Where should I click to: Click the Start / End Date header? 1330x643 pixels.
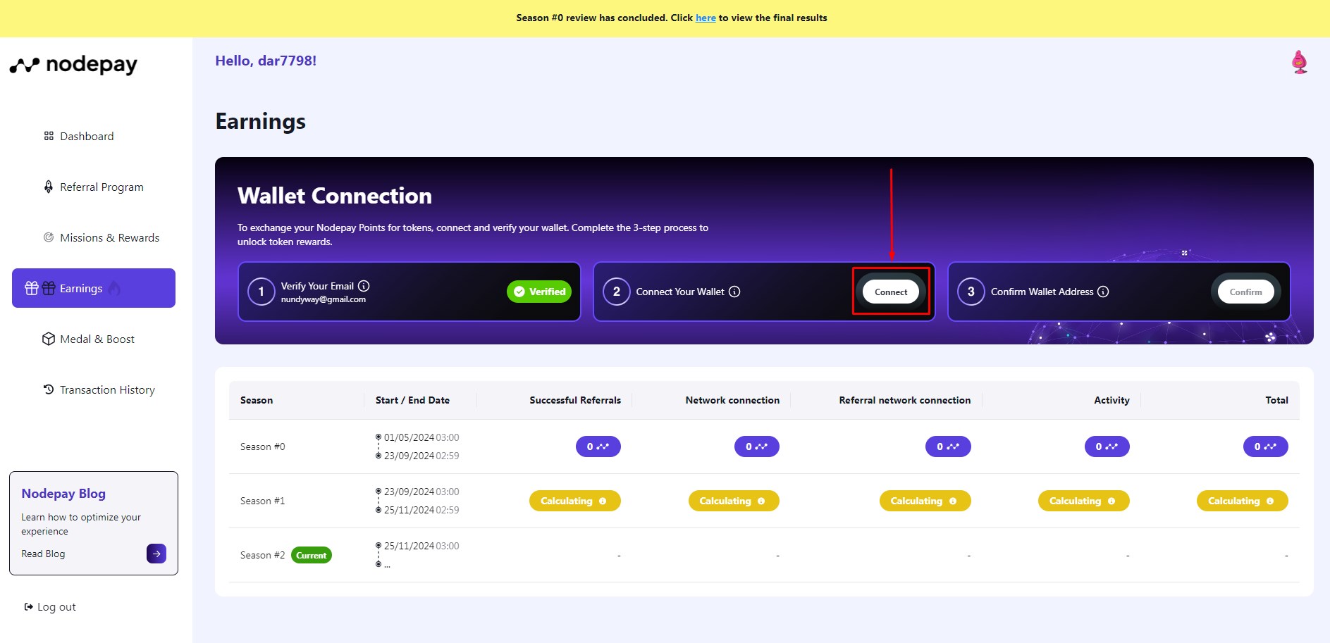412,400
